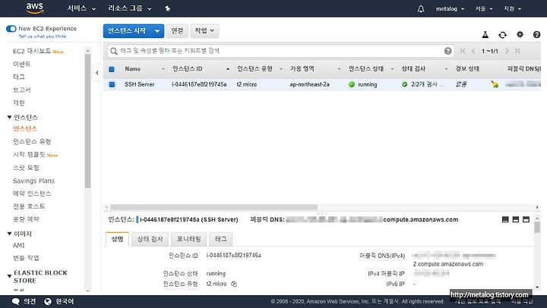Go to first page of results
Image resolution: width=547 pixels, height=308 pixels.
[x=463, y=51]
